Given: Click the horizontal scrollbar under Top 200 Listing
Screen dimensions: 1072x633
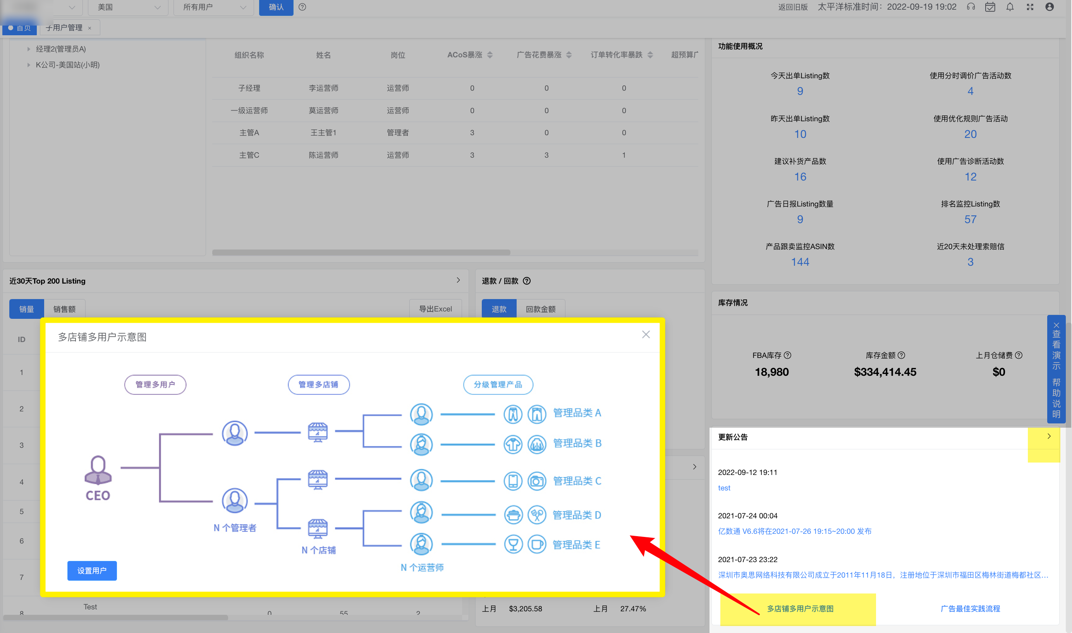Looking at the screenshot, I should tap(115, 617).
